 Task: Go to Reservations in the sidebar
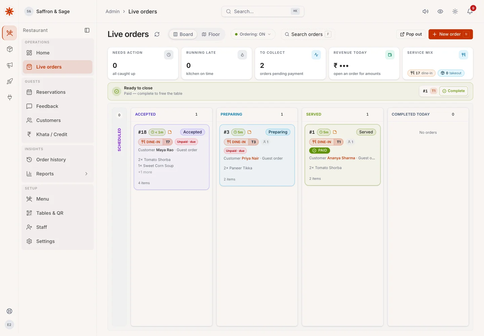click(x=57, y=92)
